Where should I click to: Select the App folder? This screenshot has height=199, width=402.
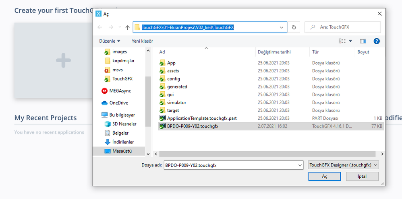[171, 63]
